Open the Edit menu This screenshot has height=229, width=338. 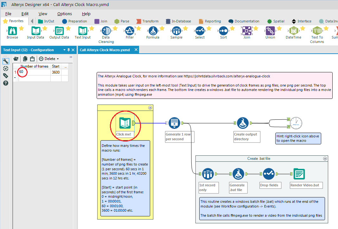25,14
